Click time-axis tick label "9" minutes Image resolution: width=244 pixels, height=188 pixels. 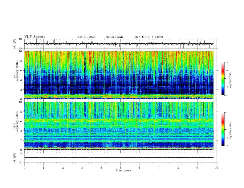pos(197,168)
